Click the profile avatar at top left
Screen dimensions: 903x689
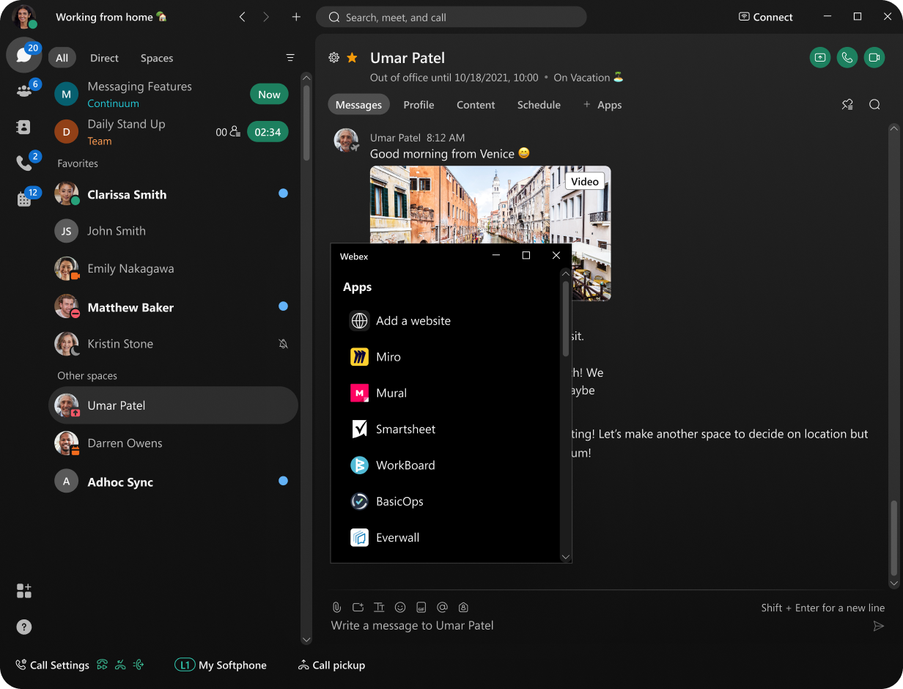pyautogui.click(x=24, y=17)
